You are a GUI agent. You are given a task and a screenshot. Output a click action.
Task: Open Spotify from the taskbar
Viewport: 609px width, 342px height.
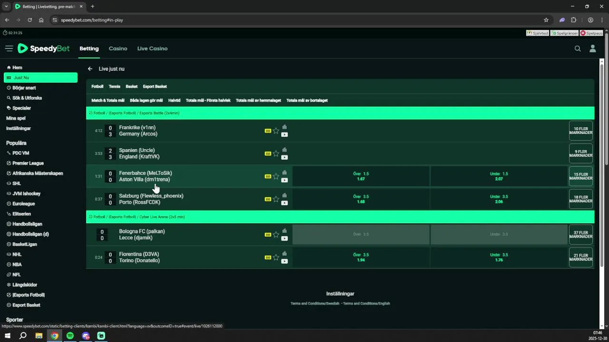tap(70, 336)
